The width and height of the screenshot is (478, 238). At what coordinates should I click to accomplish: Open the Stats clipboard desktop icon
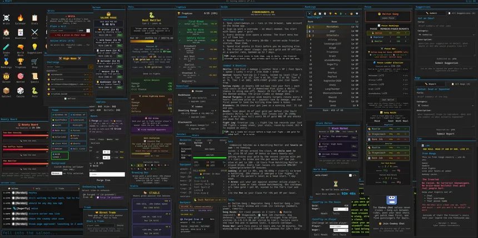pos(34,19)
